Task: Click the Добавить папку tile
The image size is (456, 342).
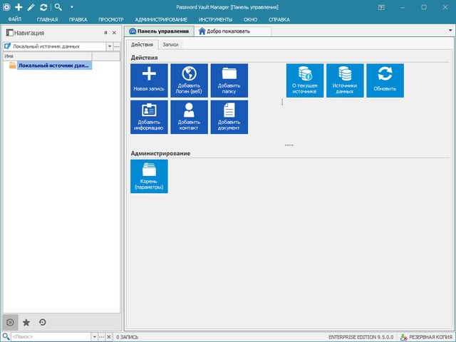Action: [229, 81]
